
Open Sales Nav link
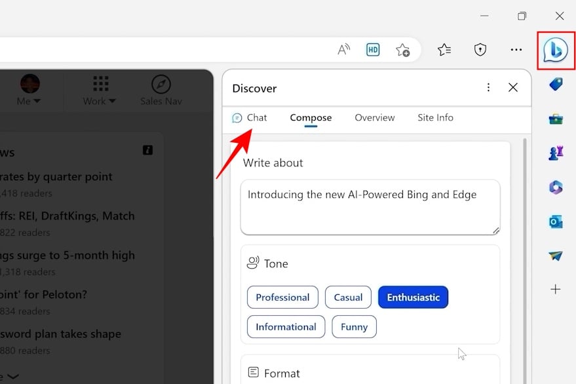pos(161,90)
